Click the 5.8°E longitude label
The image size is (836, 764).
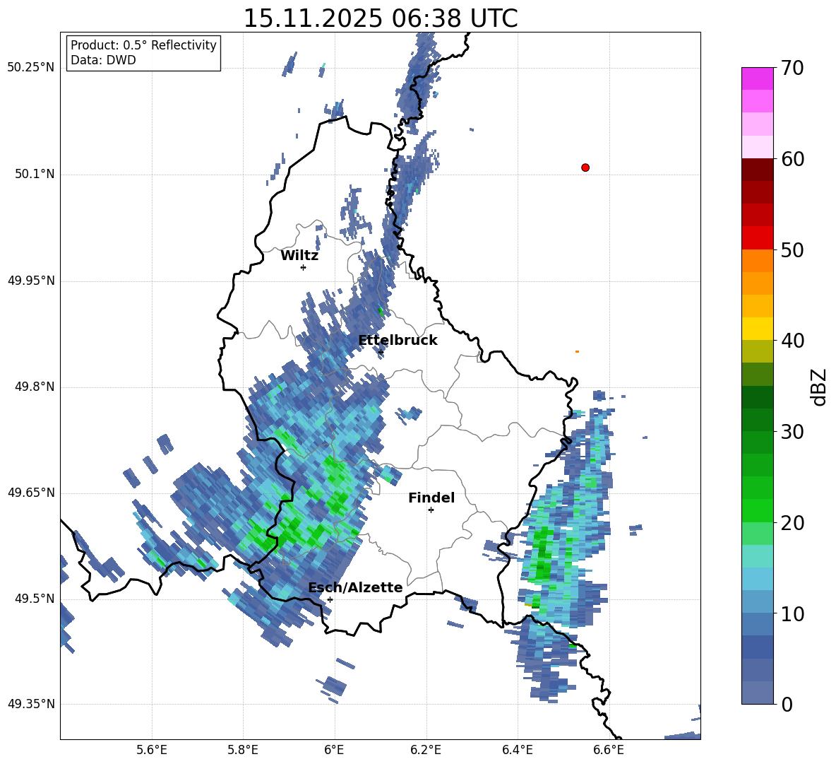tap(243, 750)
